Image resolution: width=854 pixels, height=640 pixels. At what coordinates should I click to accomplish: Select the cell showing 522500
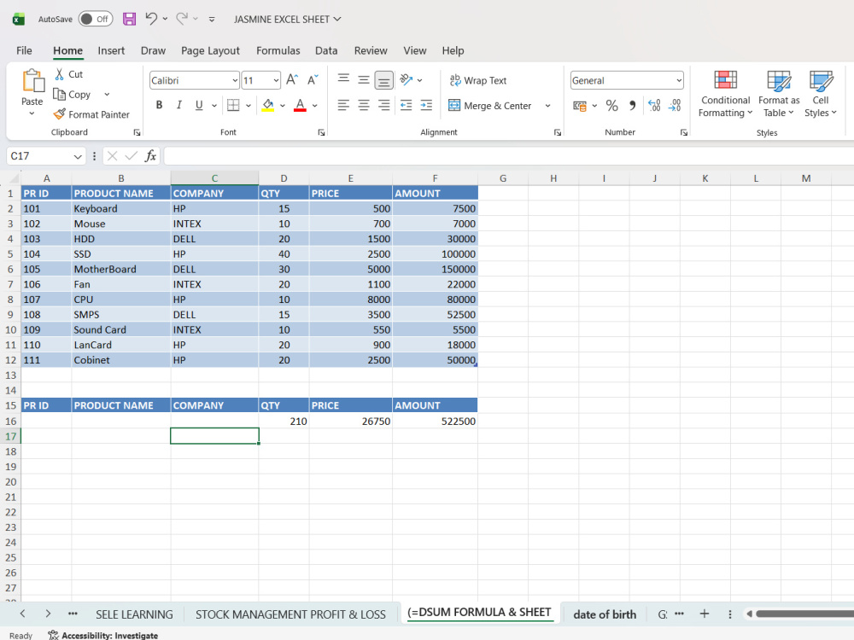pos(435,421)
